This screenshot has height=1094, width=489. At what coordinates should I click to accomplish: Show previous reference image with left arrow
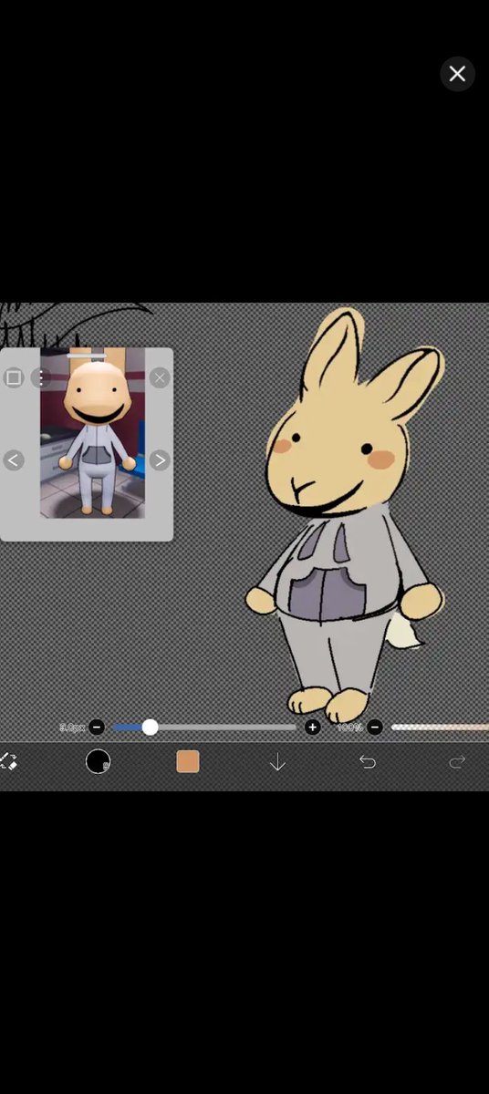(13, 460)
